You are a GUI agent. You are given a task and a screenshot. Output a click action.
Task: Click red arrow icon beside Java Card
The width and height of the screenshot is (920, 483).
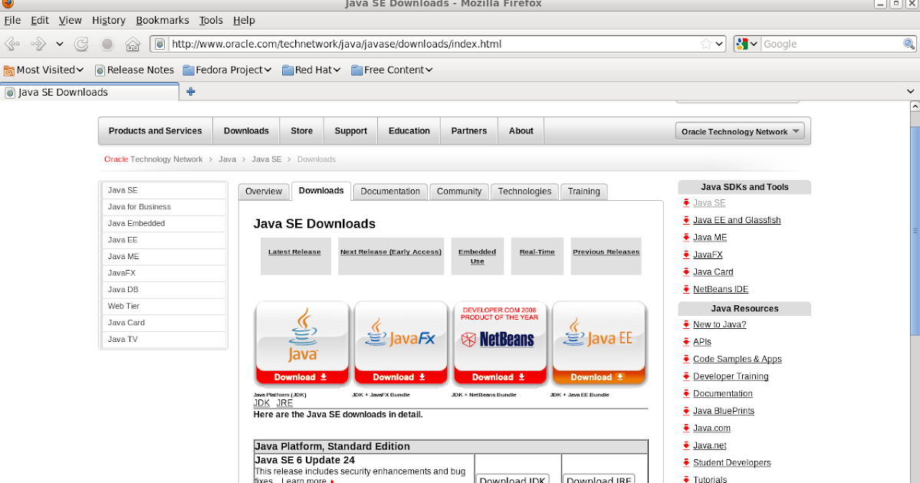coord(686,272)
